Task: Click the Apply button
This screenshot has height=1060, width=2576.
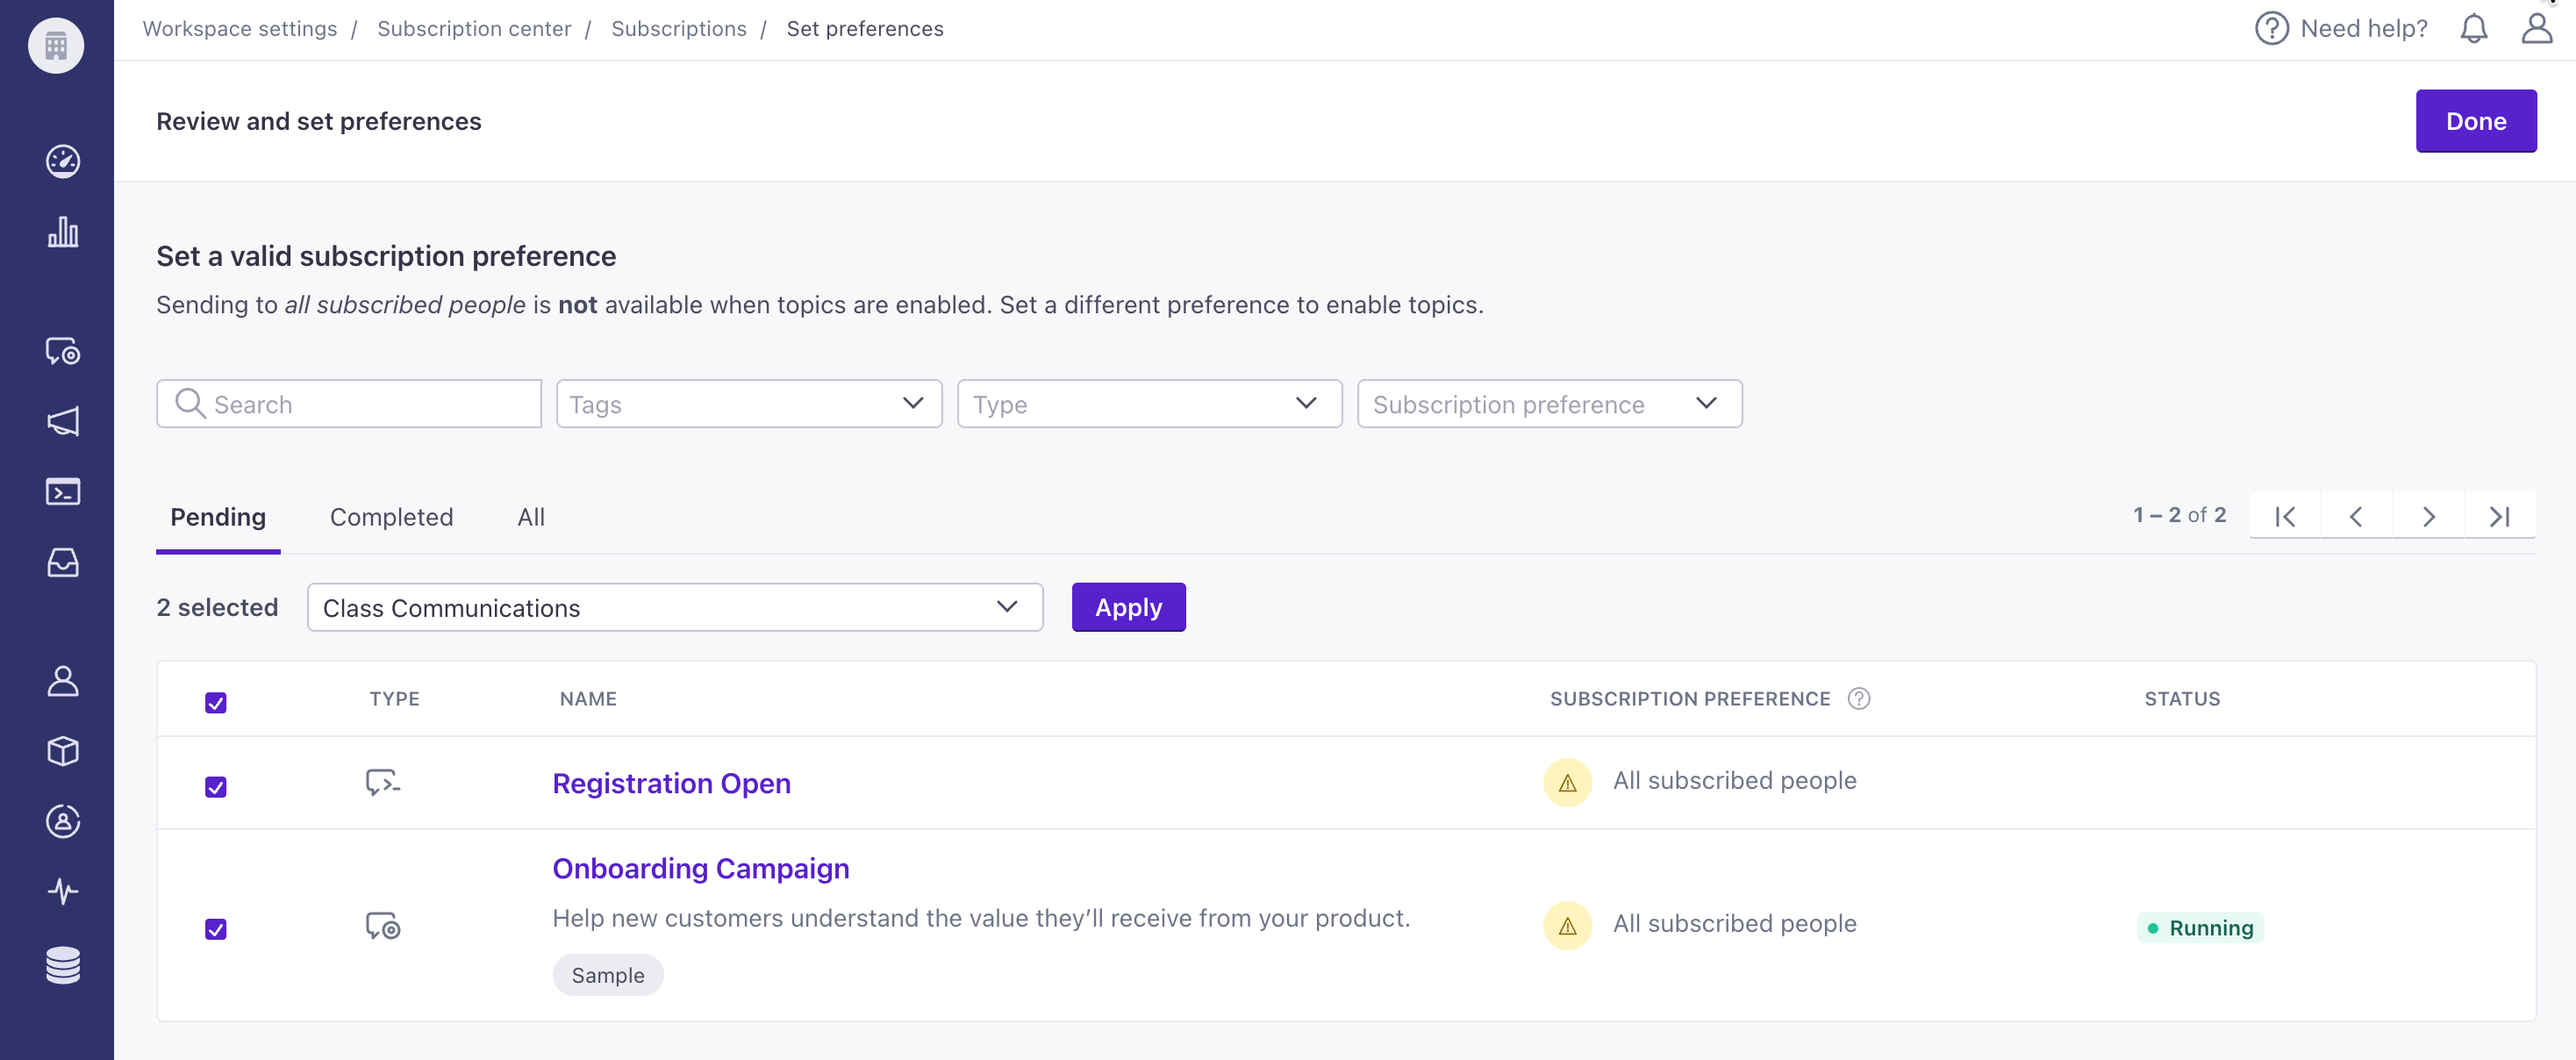Action: (1128, 607)
